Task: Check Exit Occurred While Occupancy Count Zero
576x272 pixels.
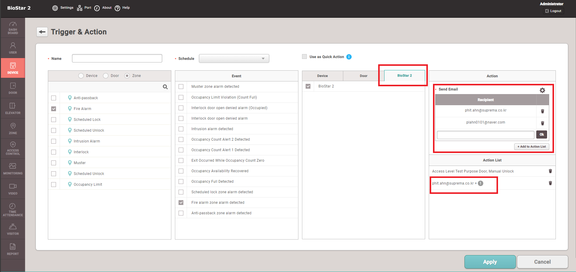Action: click(x=181, y=160)
